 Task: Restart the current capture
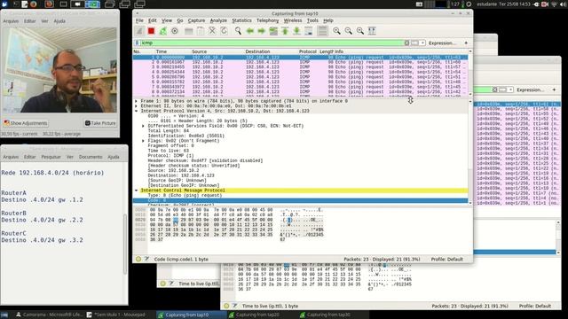point(163,31)
